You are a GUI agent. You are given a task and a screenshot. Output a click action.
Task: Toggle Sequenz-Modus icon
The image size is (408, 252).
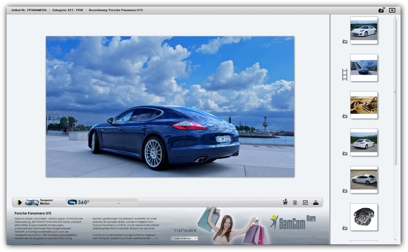(x=32, y=202)
